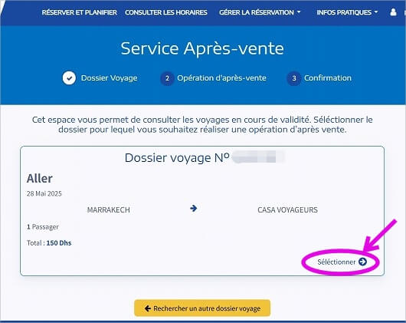Click the back arrow on yellow button
This screenshot has width=406, height=323.
148,308
